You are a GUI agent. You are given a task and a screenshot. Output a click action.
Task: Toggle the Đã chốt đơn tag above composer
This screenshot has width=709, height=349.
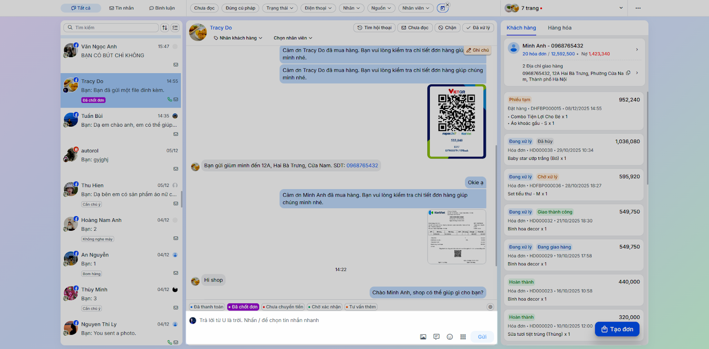[x=243, y=307]
